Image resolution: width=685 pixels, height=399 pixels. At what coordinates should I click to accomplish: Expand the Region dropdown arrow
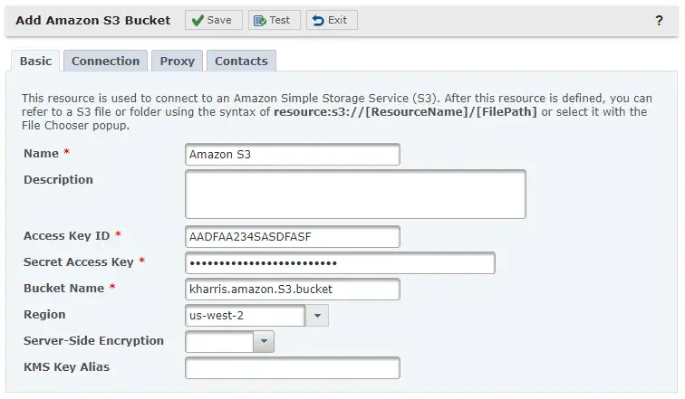(x=317, y=315)
